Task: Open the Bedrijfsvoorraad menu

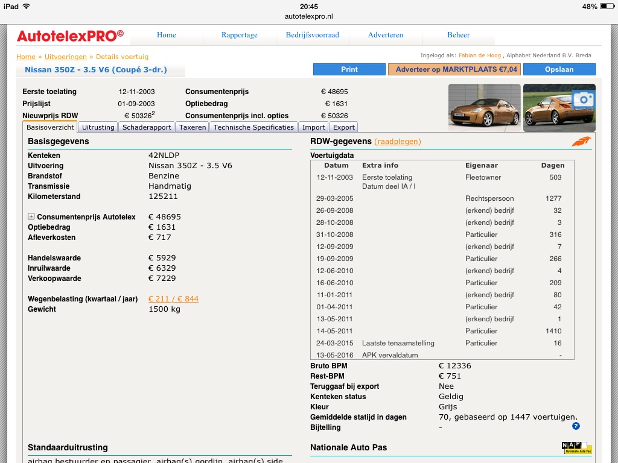Action: pos(312,35)
